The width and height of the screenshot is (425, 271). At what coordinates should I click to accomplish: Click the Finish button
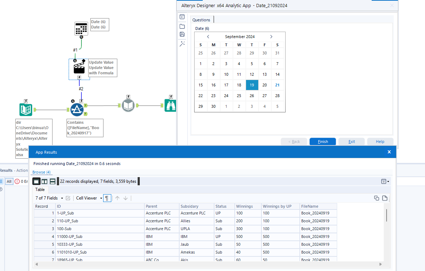tap(322, 141)
